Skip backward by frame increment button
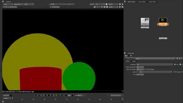Image resolution: width=183 pixels, height=103 pixels. point(66,95)
